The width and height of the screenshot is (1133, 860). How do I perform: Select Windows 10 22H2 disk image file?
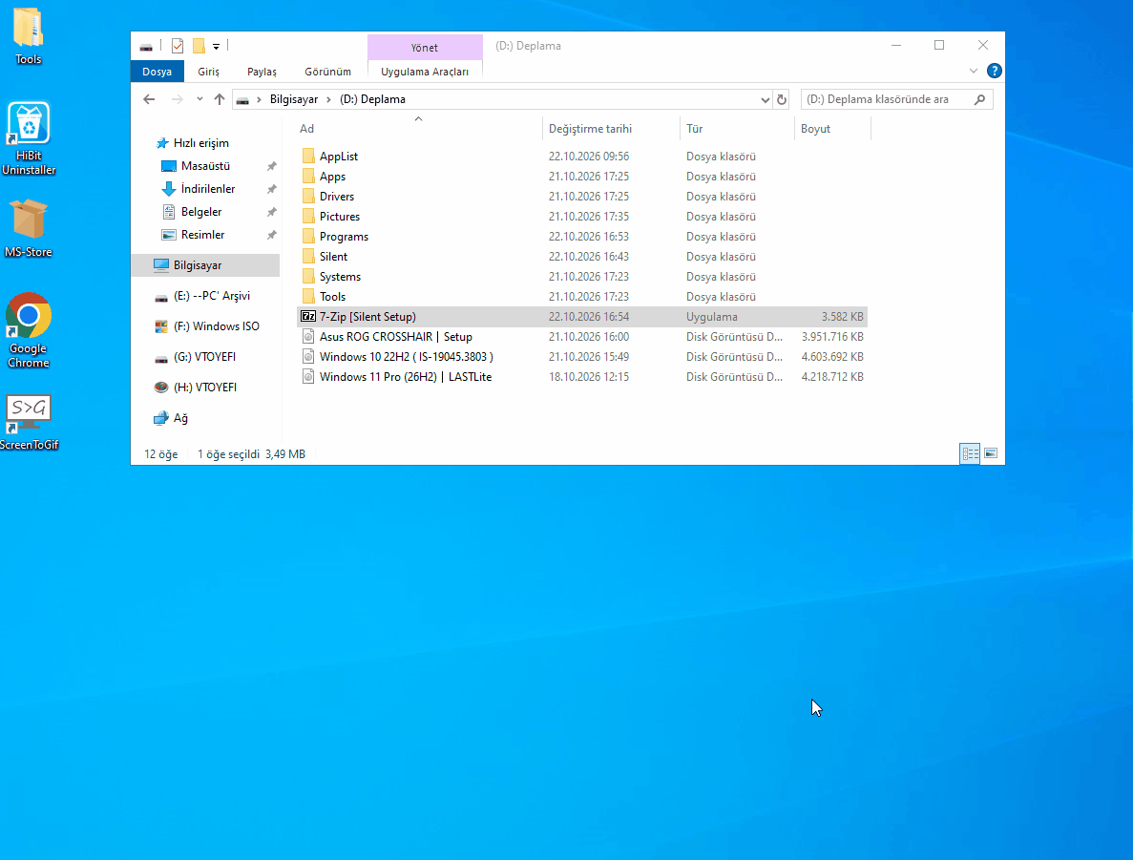(x=581, y=357)
